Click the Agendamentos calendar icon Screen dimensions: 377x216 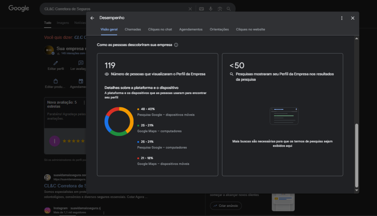81,81
